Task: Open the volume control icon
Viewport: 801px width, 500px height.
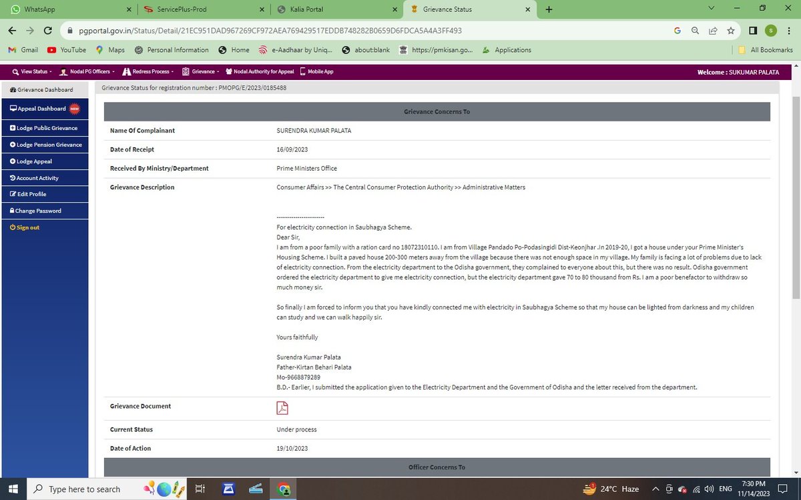Action: [709, 489]
